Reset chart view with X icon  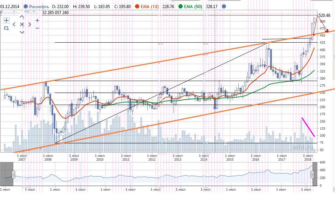pyautogui.click(x=22, y=24)
